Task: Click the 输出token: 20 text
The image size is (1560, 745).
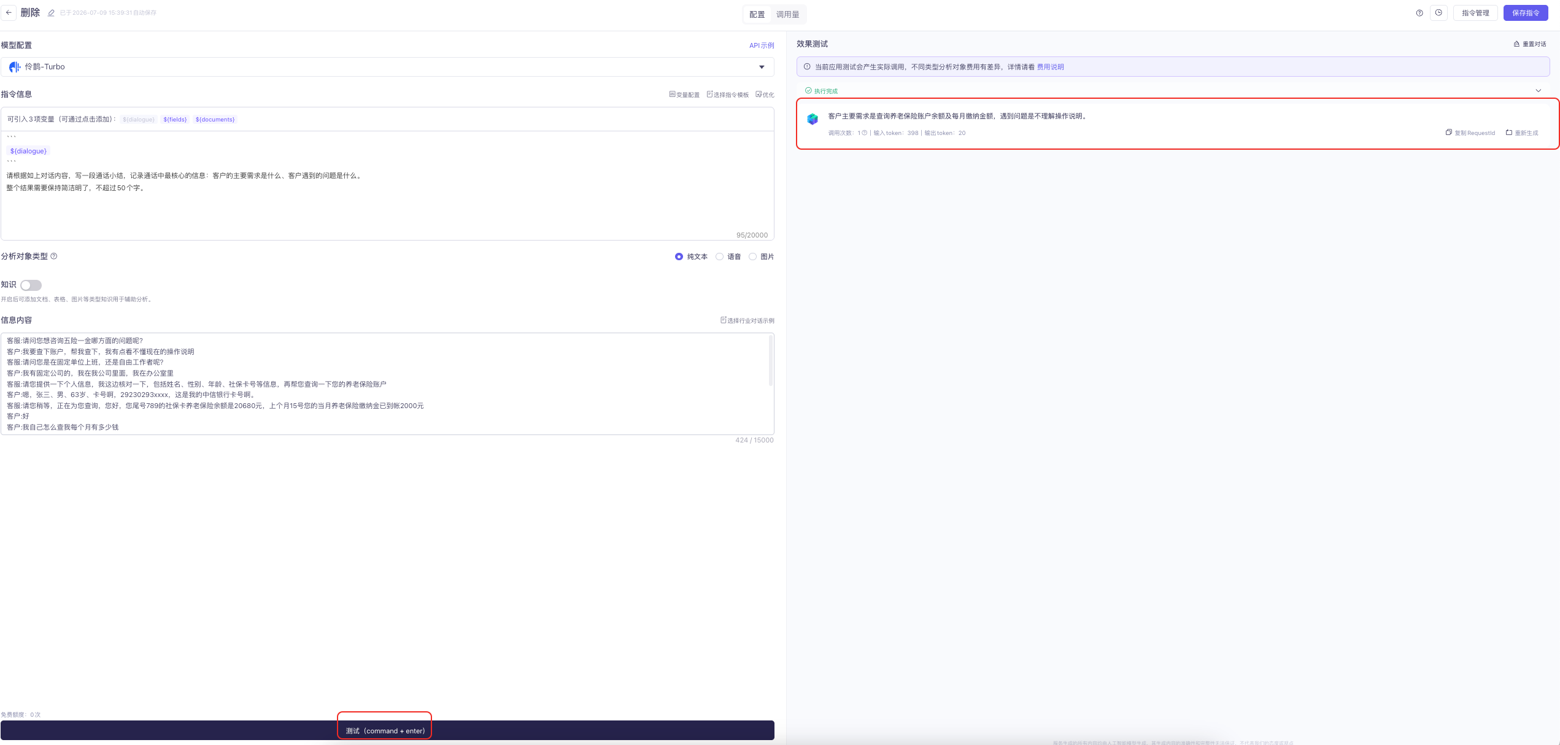Action: [945, 133]
